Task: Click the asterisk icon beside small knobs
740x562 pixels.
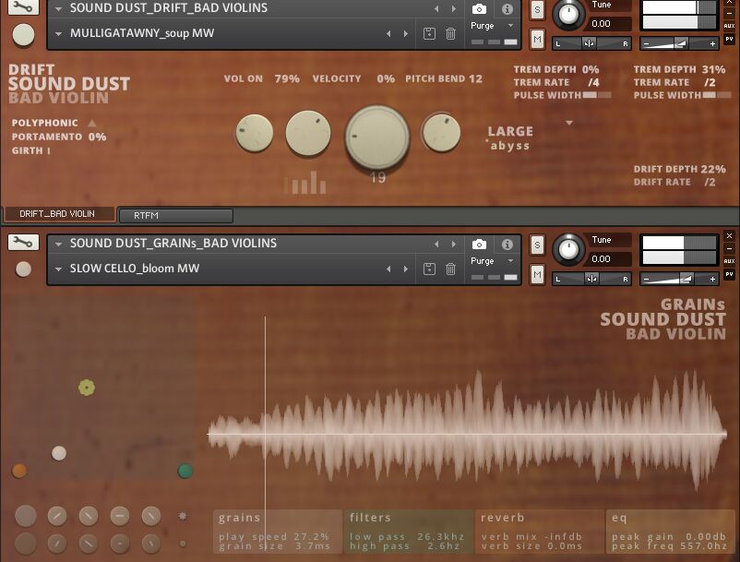Action: pyautogui.click(x=183, y=516)
